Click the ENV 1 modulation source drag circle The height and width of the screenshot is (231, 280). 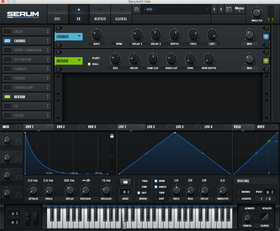coord(50,127)
